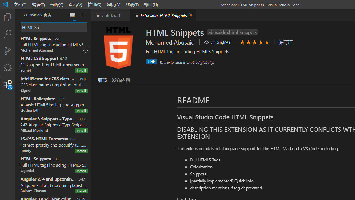Select IntelliSense for CSS class result
The height and width of the screenshot is (200, 355).
click(54, 84)
